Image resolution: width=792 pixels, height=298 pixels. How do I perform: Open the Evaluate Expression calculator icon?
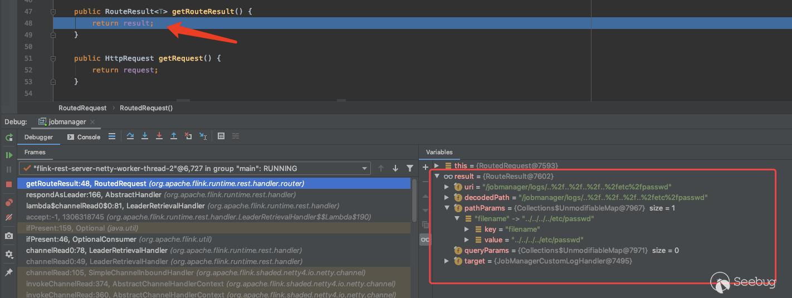(x=221, y=136)
